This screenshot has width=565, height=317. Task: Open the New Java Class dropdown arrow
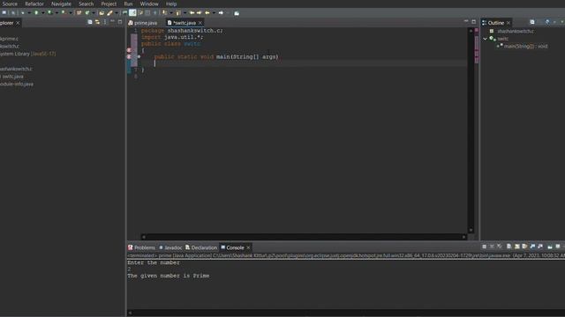pyautogui.click(x=94, y=12)
